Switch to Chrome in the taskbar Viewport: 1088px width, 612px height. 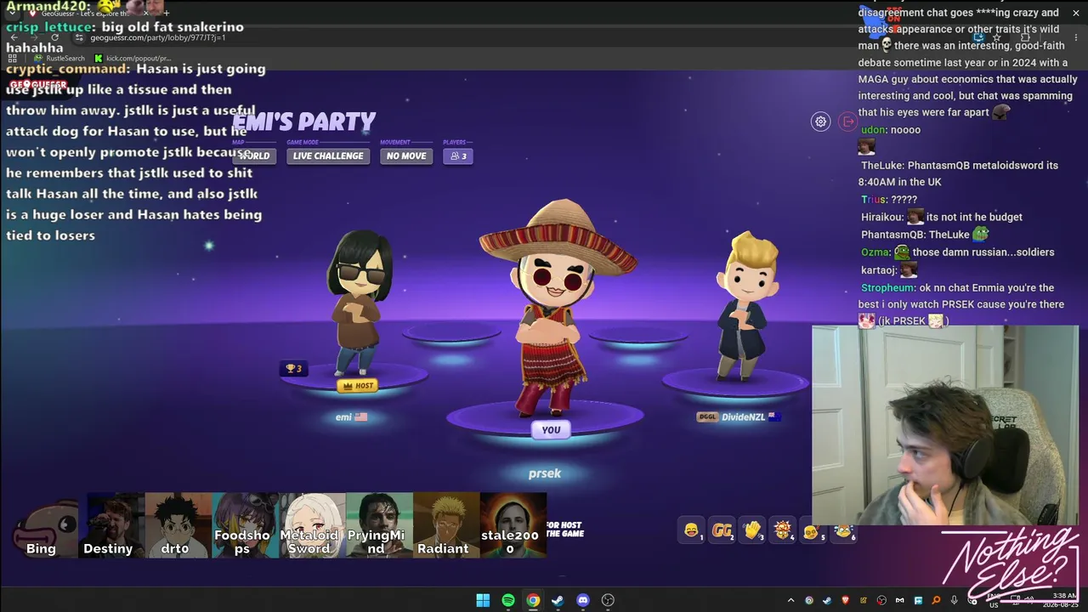point(533,600)
